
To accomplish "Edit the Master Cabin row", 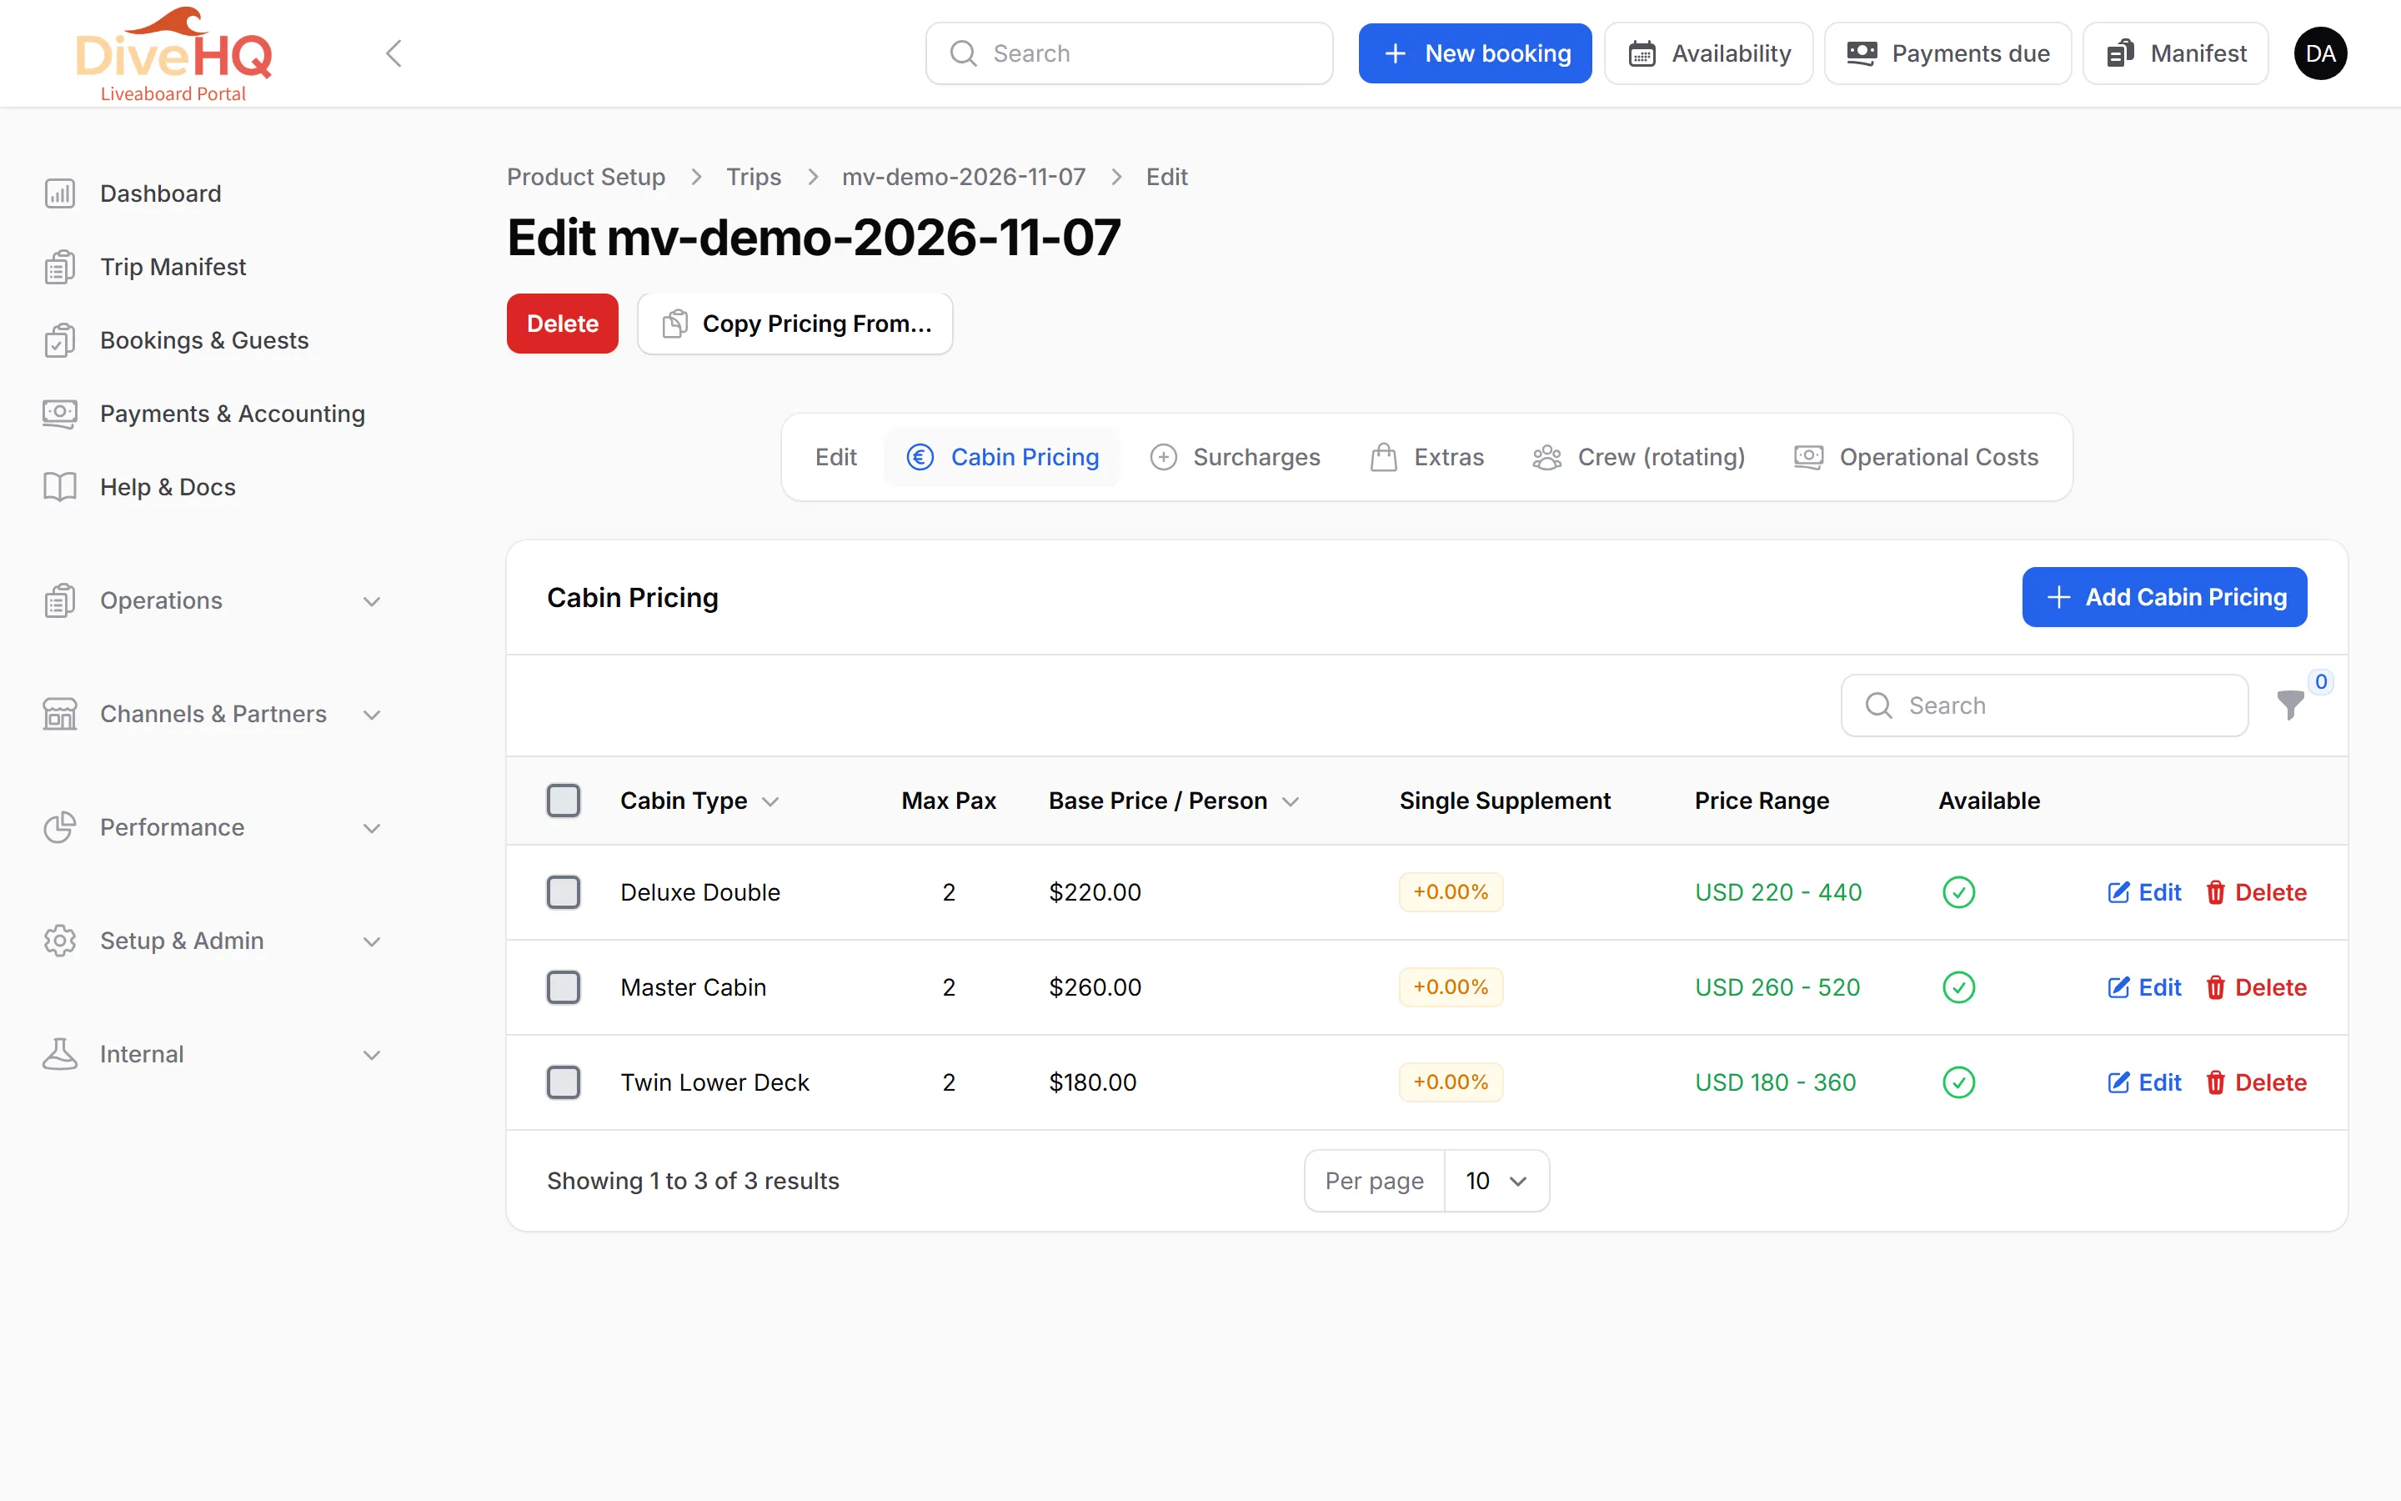I will (2145, 988).
